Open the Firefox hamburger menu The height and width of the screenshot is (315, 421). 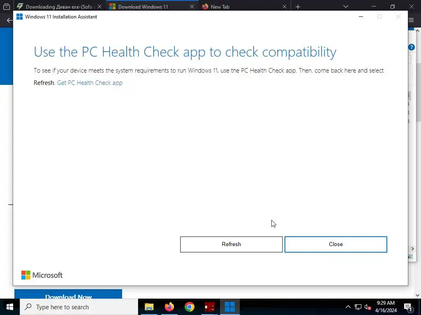(411, 20)
